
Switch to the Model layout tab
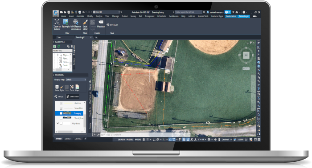pos(59,139)
